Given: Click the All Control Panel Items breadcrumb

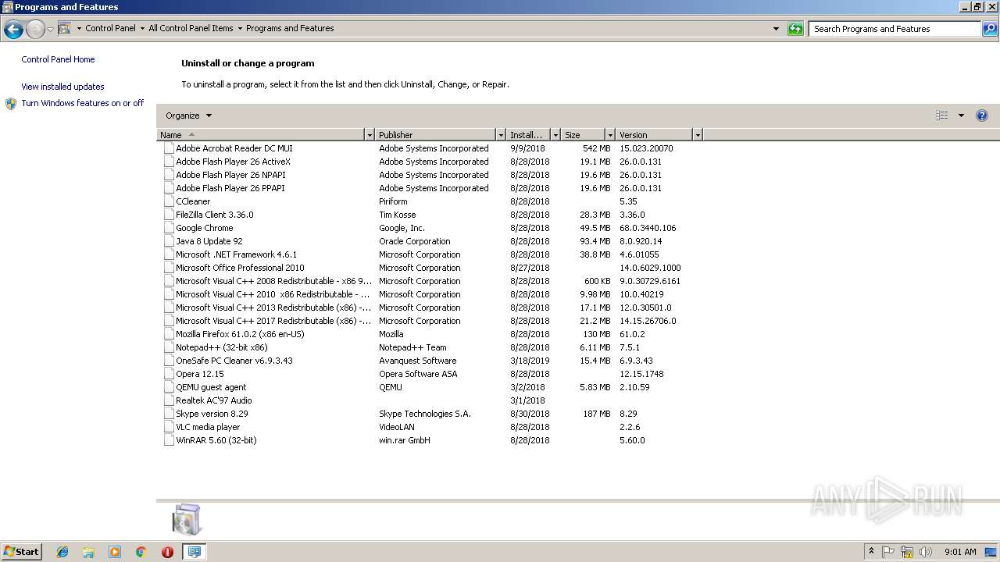Looking at the screenshot, I should tap(191, 28).
